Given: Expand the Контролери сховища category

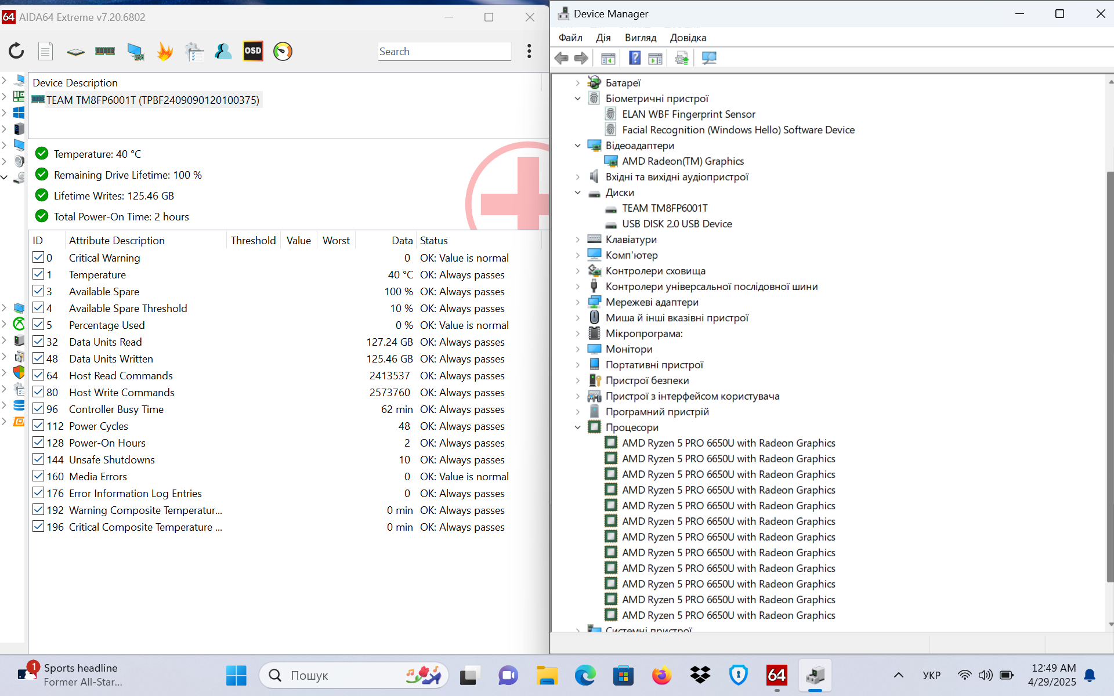Looking at the screenshot, I should pos(577,271).
